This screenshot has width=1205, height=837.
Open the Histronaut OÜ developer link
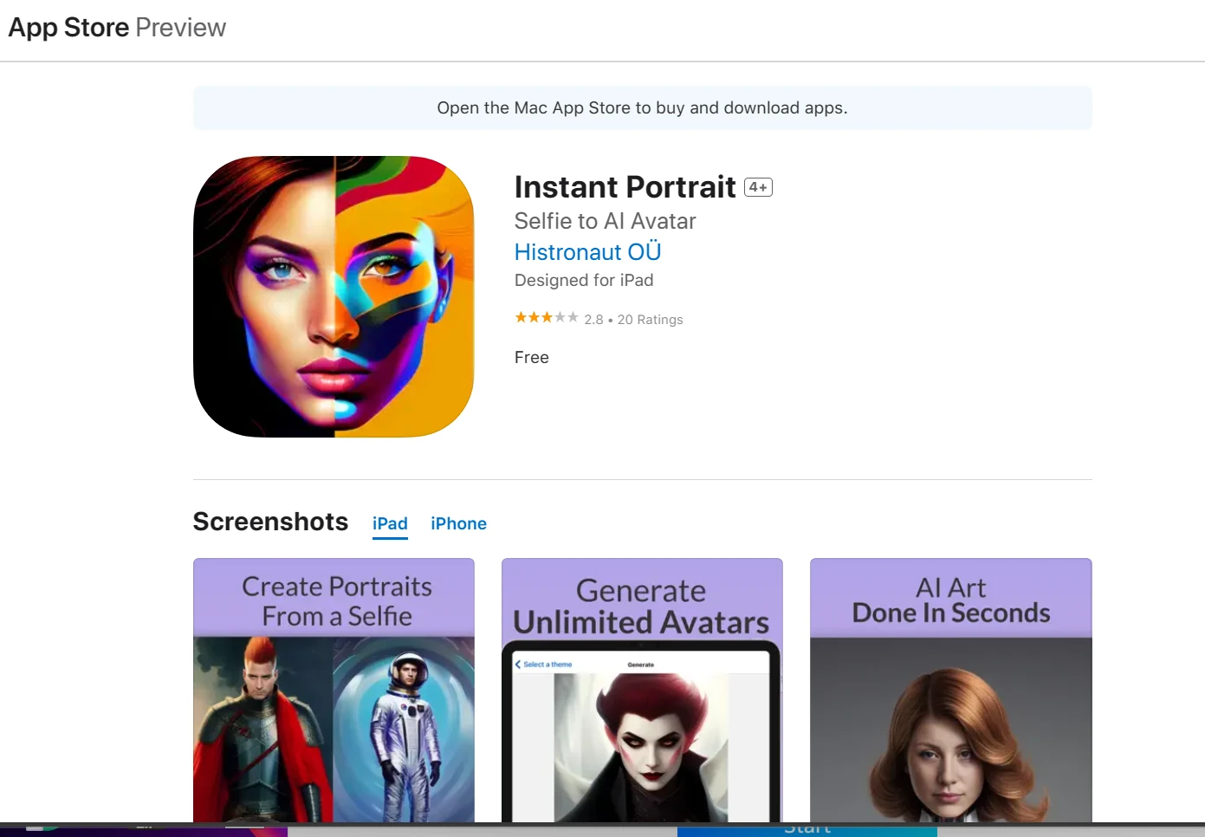pyautogui.click(x=587, y=252)
